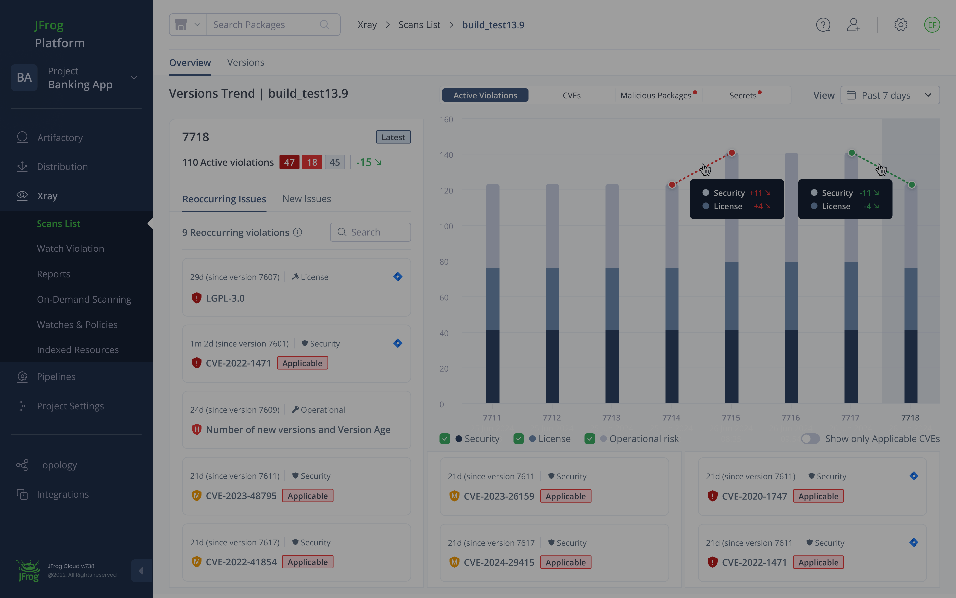Click the count badge 45

(x=335, y=162)
